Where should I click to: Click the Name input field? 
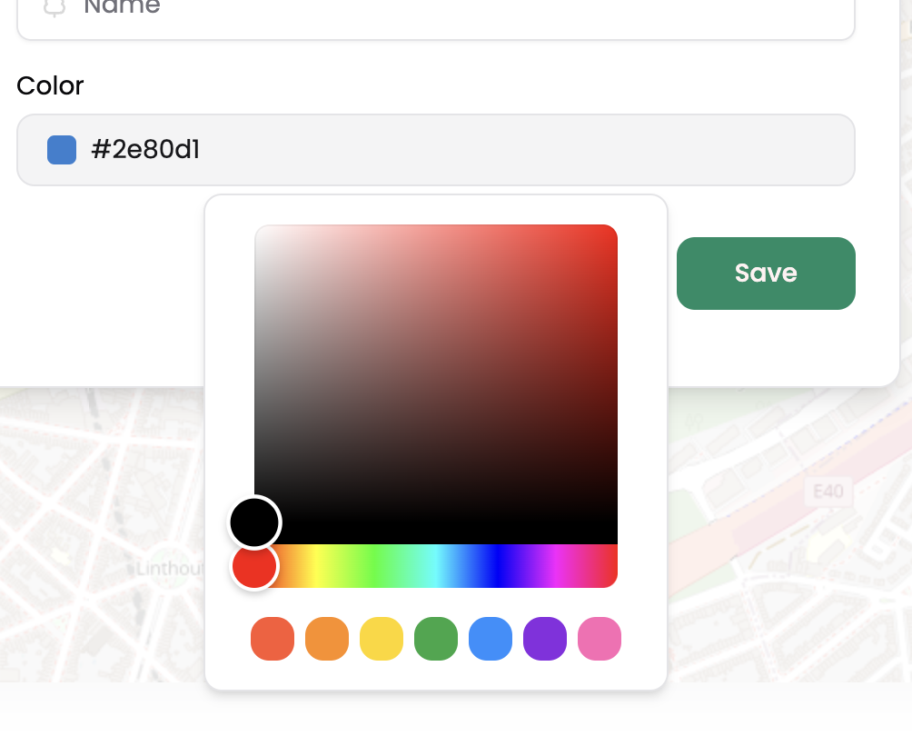[436, 11]
